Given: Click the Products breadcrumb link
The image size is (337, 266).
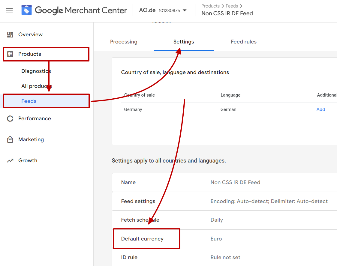Looking at the screenshot, I should coord(210,6).
